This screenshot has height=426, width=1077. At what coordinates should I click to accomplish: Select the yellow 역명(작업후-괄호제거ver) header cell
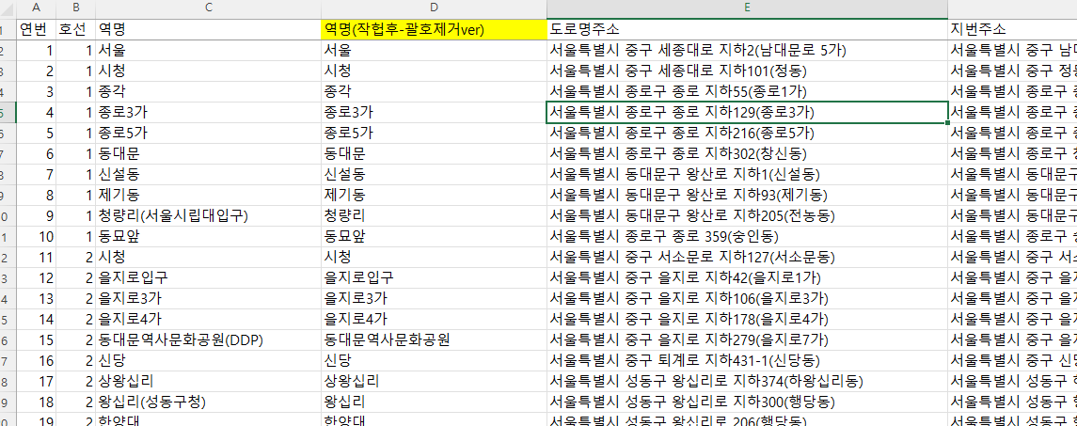click(x=433, y=29)
